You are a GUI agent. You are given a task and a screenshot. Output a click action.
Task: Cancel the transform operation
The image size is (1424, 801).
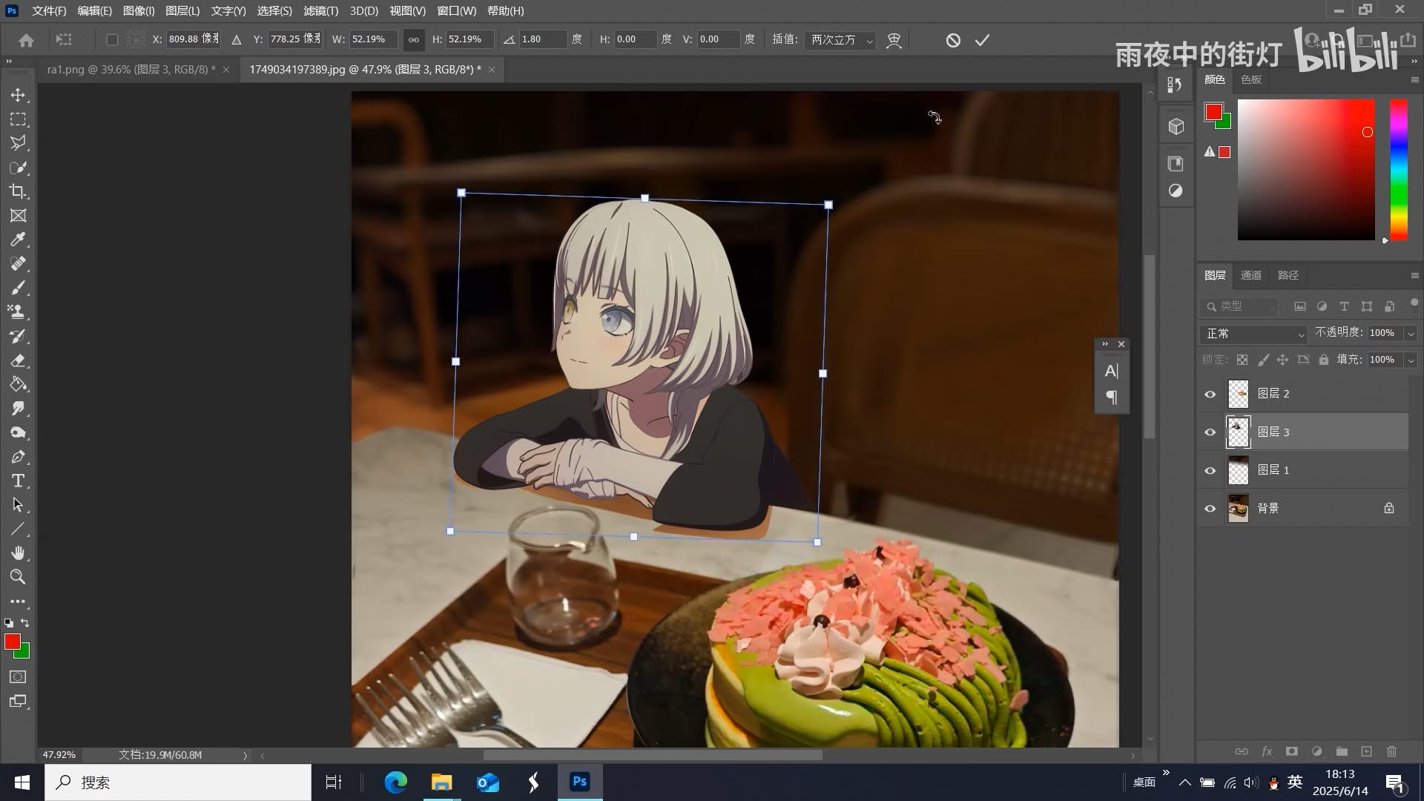tap(953, 40)
